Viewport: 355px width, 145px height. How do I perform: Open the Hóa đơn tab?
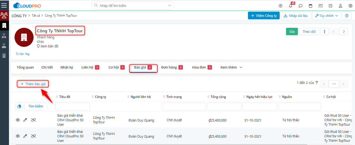[x=202, y=67]
